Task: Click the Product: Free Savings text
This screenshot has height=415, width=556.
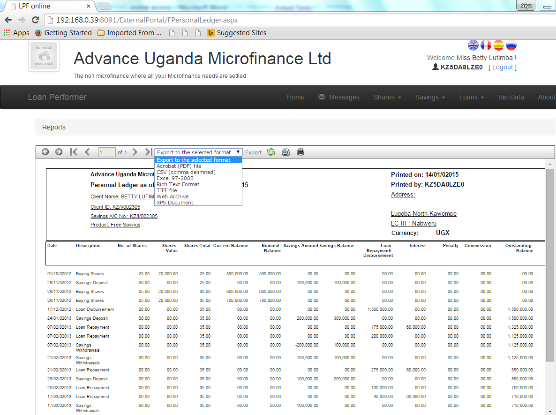Action: pyautogui.click(x=115, y=225)
